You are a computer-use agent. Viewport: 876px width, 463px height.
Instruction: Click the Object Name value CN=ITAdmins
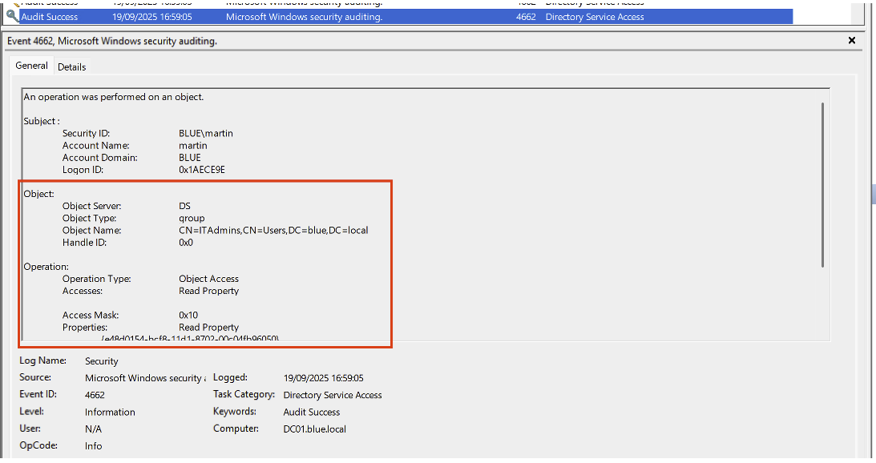coord(273,231)
